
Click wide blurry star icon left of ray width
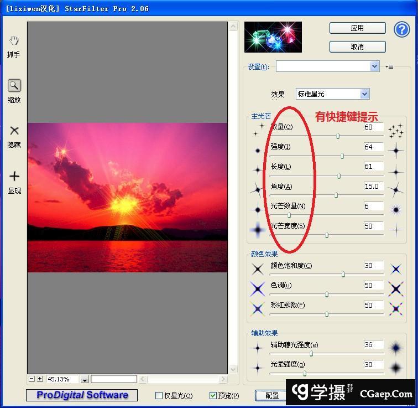(x=258, y=230)
